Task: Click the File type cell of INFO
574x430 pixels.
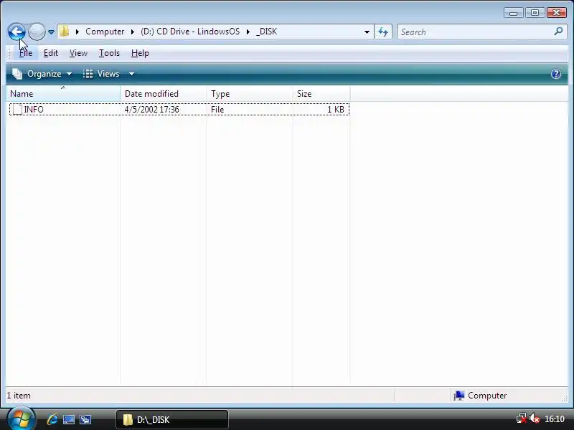Action: 217,110
